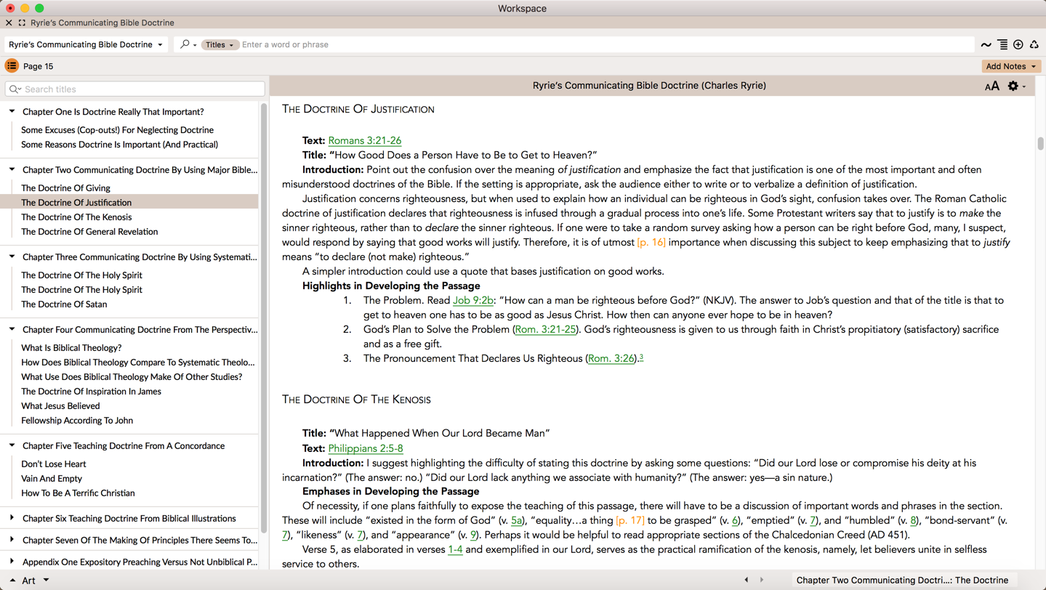Viewport: 1046px width, 590px height.
Task: Open the v. 9 link after "appearance"
Action: pyautogui.click(x=473, y=536)
